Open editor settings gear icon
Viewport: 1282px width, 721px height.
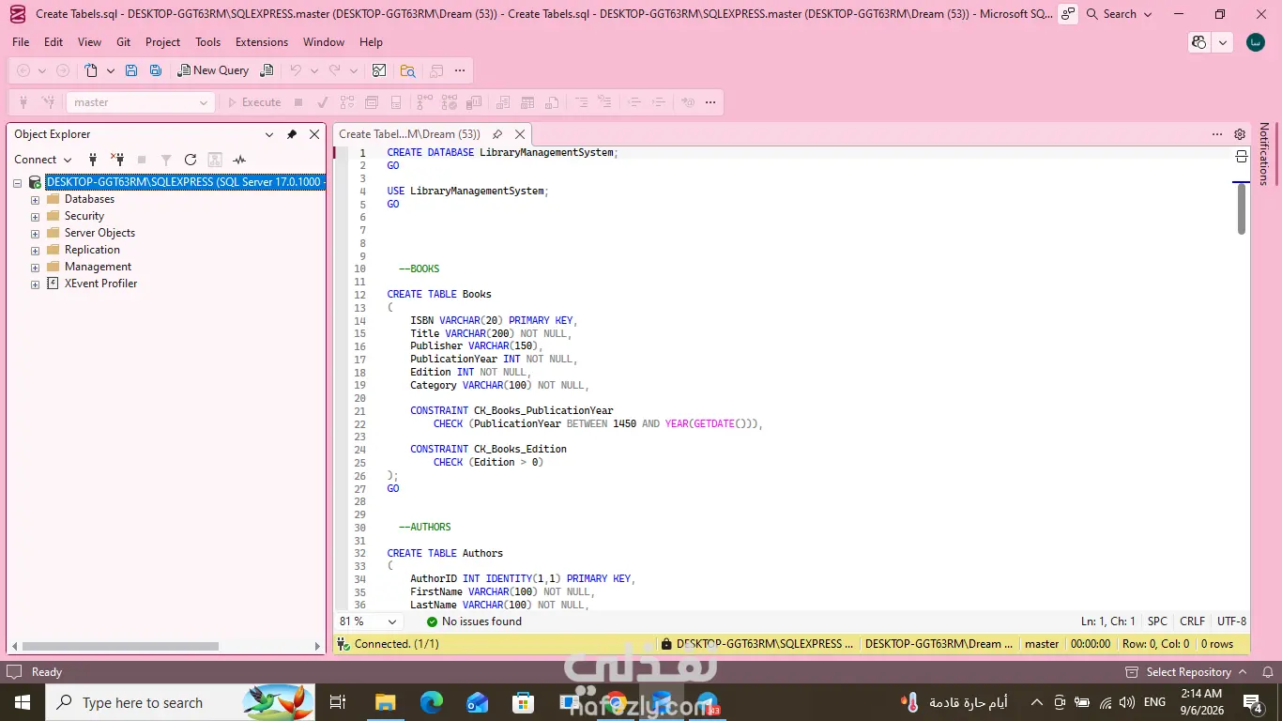pos(1240,134)
